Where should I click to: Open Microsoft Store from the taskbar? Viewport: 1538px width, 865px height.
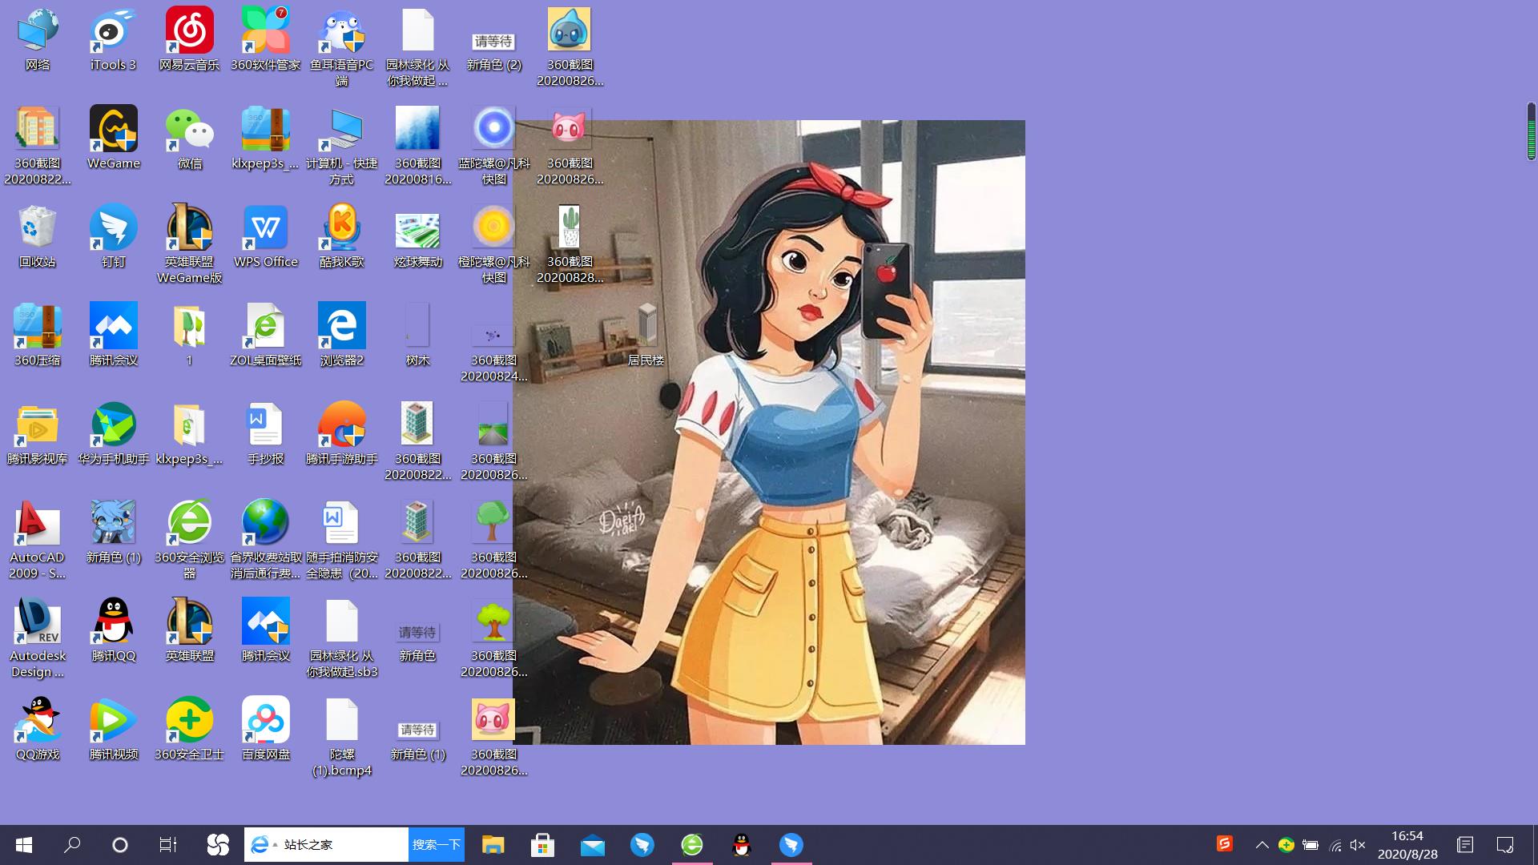click(543, 845)
